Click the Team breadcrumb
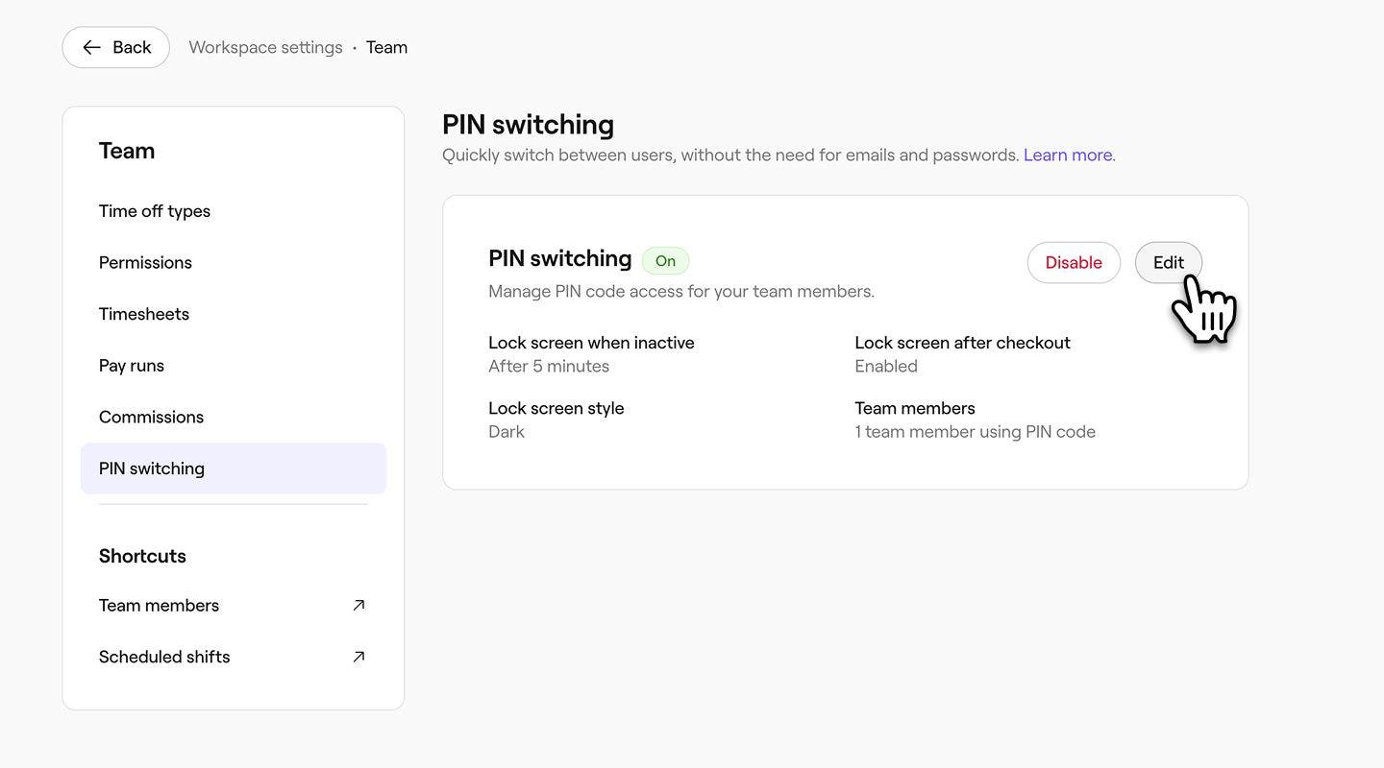The width and height of the screenshot is (1384, 768). pyautogui.click(x=386, y=48)
